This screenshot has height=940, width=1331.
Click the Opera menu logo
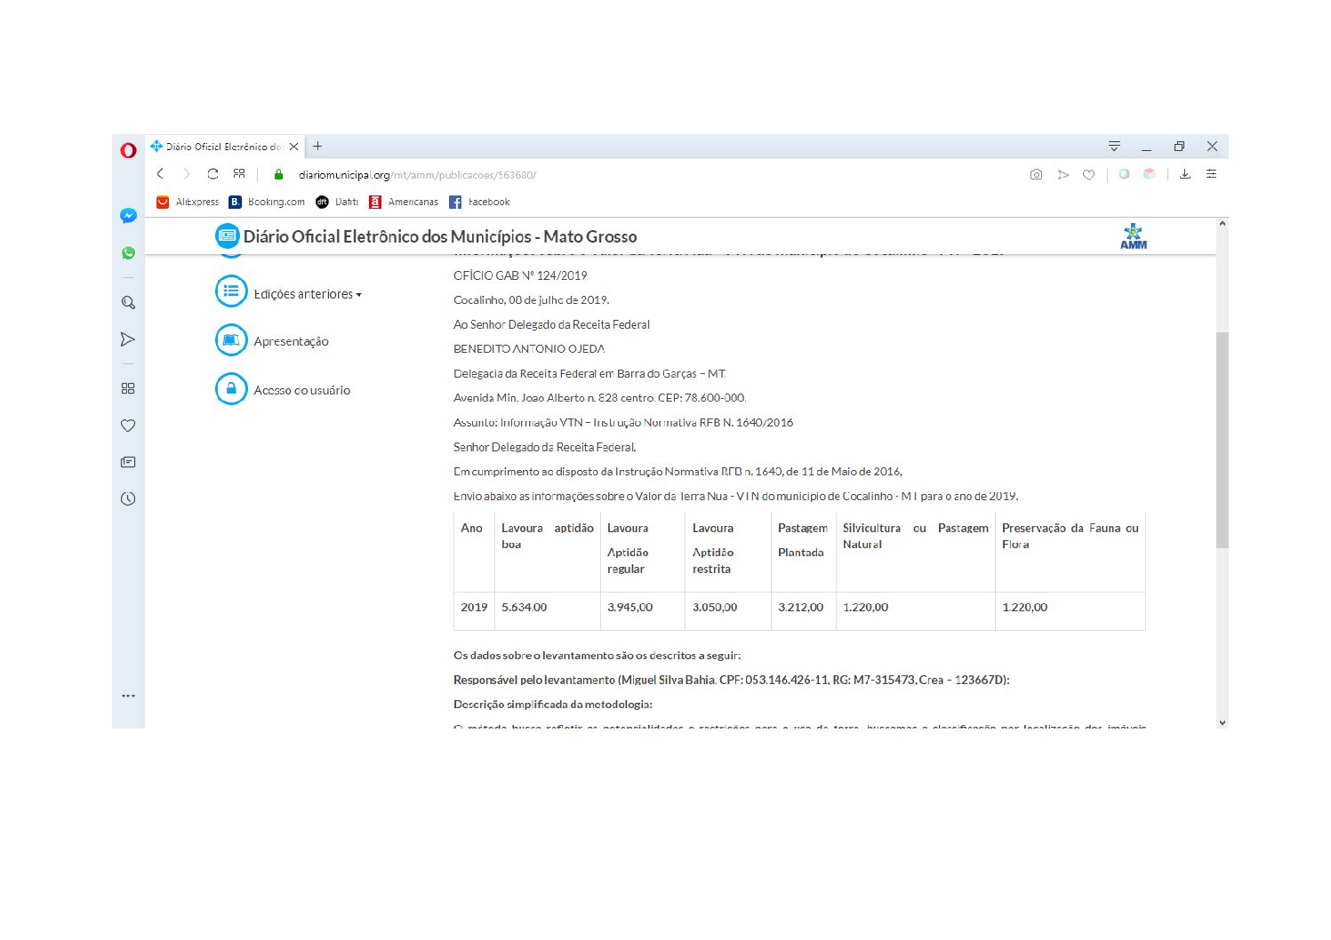coord(128,150)
